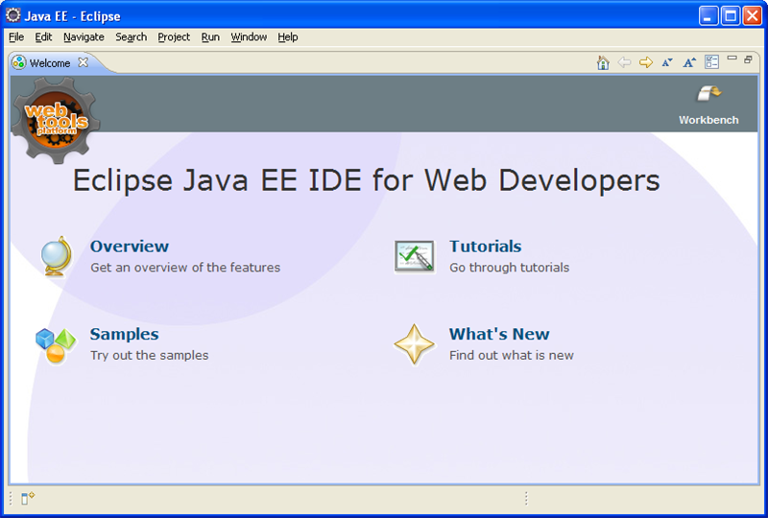Magnify font size with large A icon

click(689, 62)
